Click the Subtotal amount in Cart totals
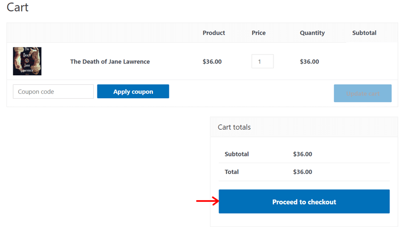 303,154
